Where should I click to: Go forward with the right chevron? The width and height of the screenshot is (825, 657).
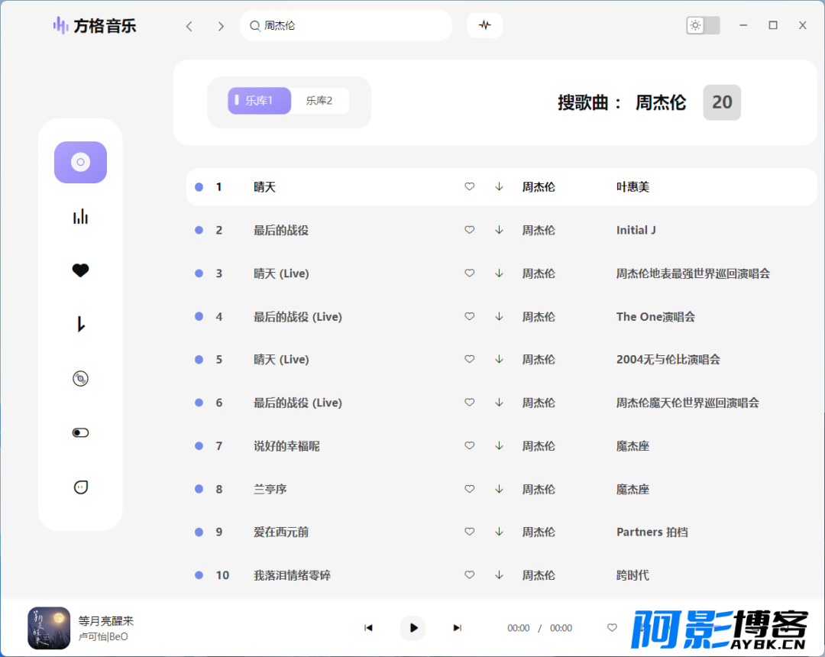[221, 26]
